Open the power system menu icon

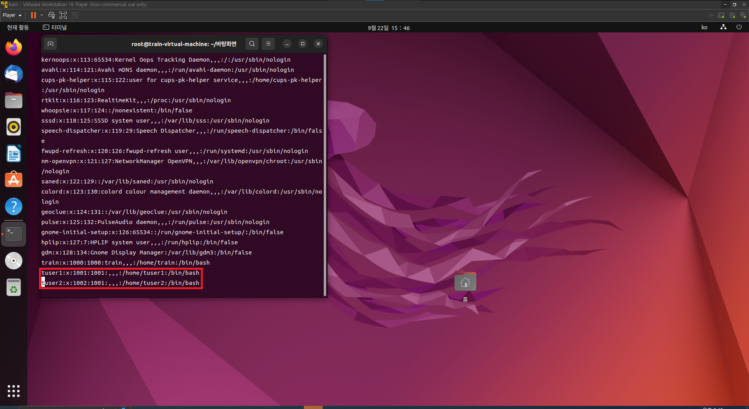pyautogui.click(x=739, y=27)
